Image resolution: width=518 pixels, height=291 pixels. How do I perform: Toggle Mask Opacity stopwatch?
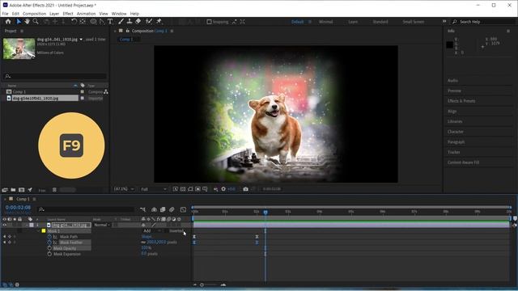[49, 248]
